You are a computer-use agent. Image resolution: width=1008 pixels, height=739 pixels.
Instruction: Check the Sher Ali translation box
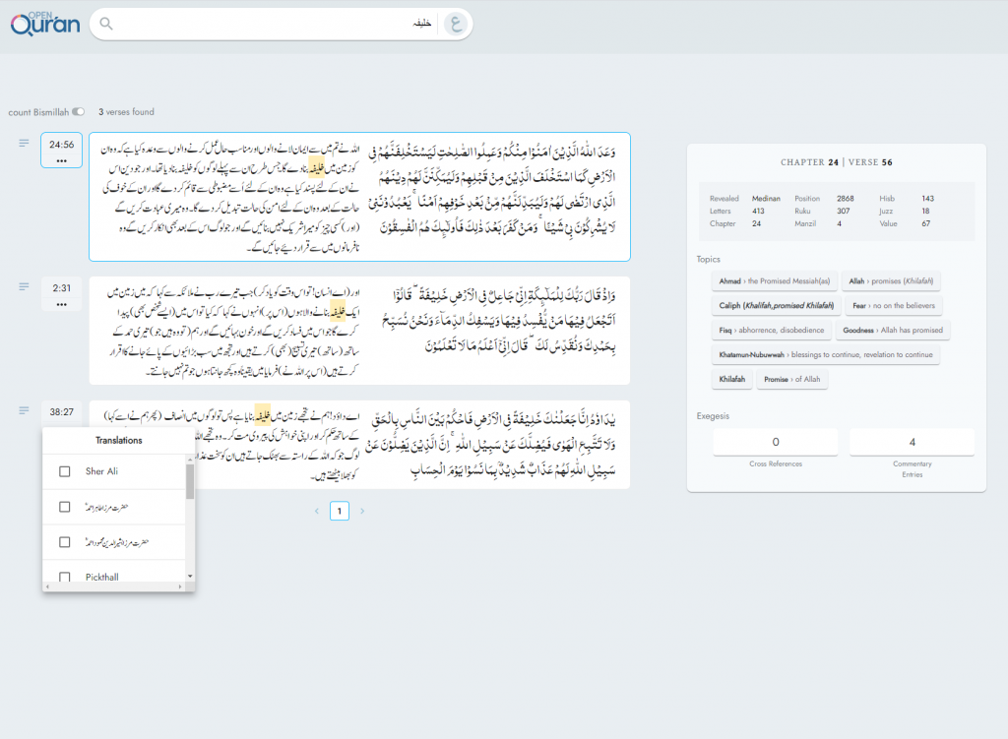(65, 472)
